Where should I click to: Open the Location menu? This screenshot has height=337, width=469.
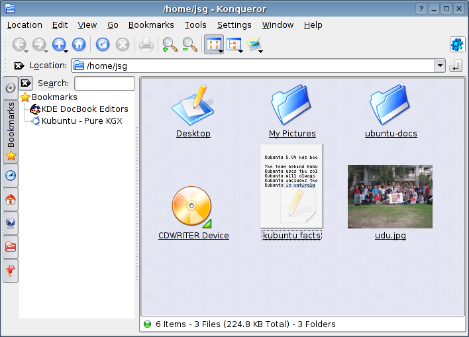pos(25,25)
